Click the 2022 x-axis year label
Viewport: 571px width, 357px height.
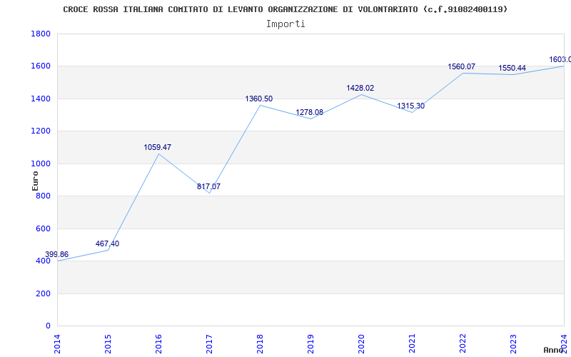463,343
